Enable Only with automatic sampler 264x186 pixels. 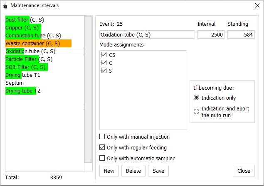pos(102,158)
